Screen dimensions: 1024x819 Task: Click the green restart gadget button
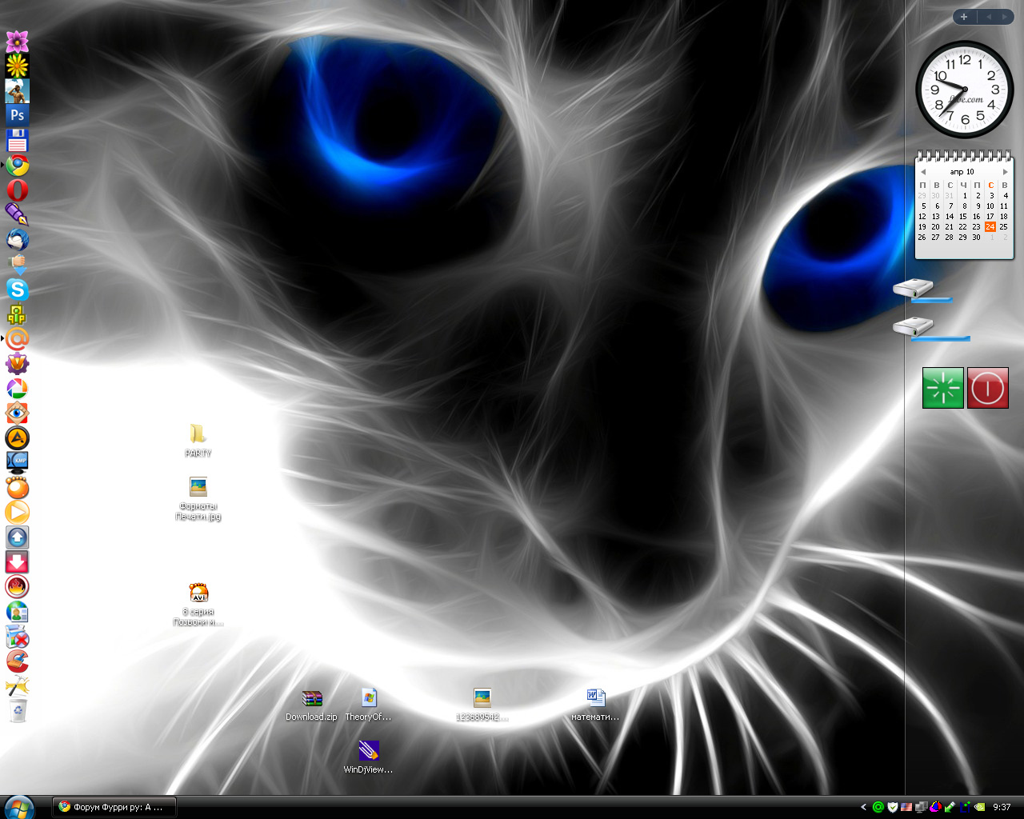(942, 388)
